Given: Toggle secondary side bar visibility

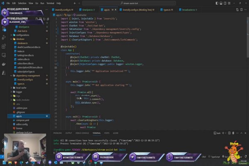Looking at the screenshot, I should [225, 3].
